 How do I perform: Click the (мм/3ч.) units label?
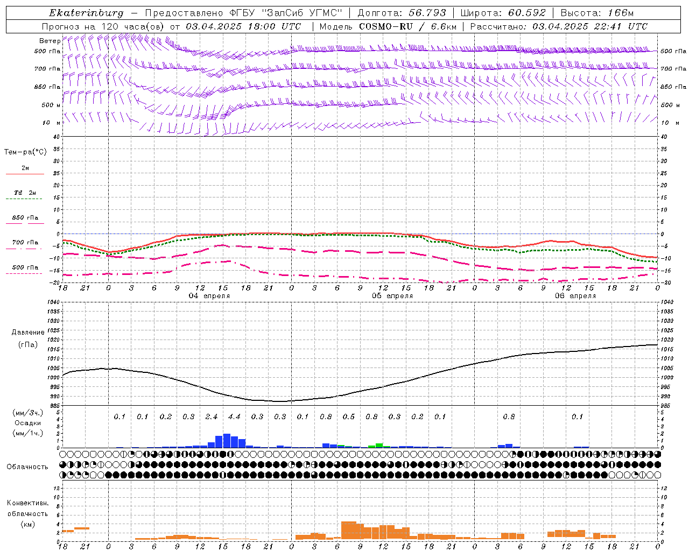27,413
